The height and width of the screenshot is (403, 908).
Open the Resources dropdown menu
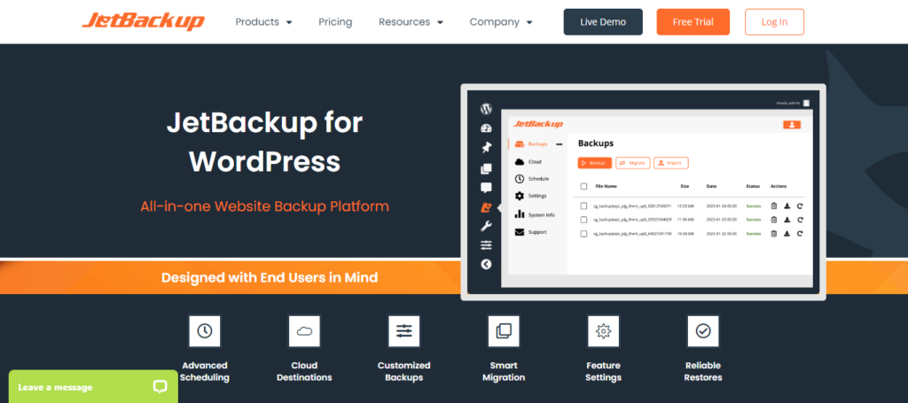pos(411,22)
